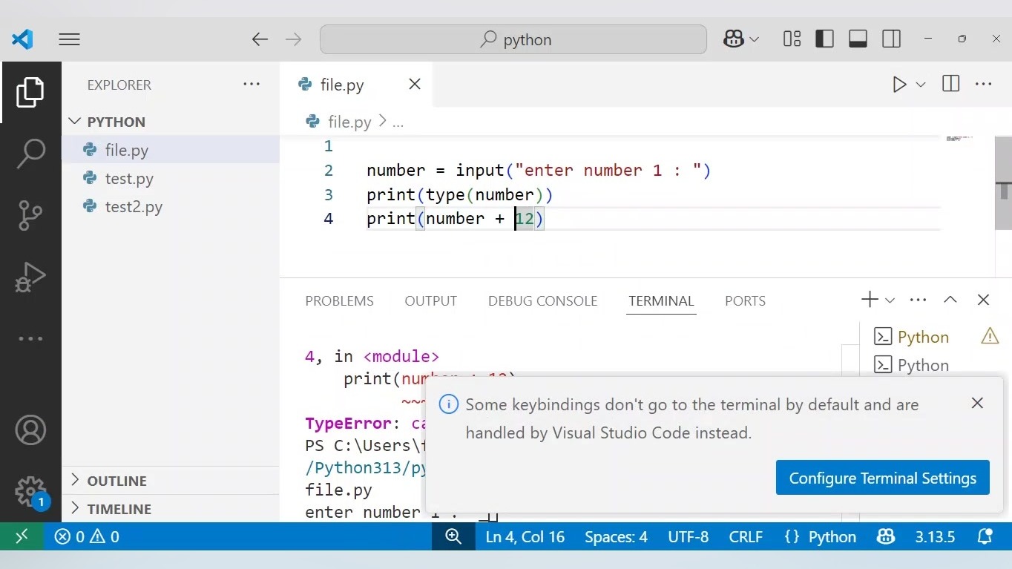
Task: Toggle the primary side bar layout button
Action: (824, 39)
